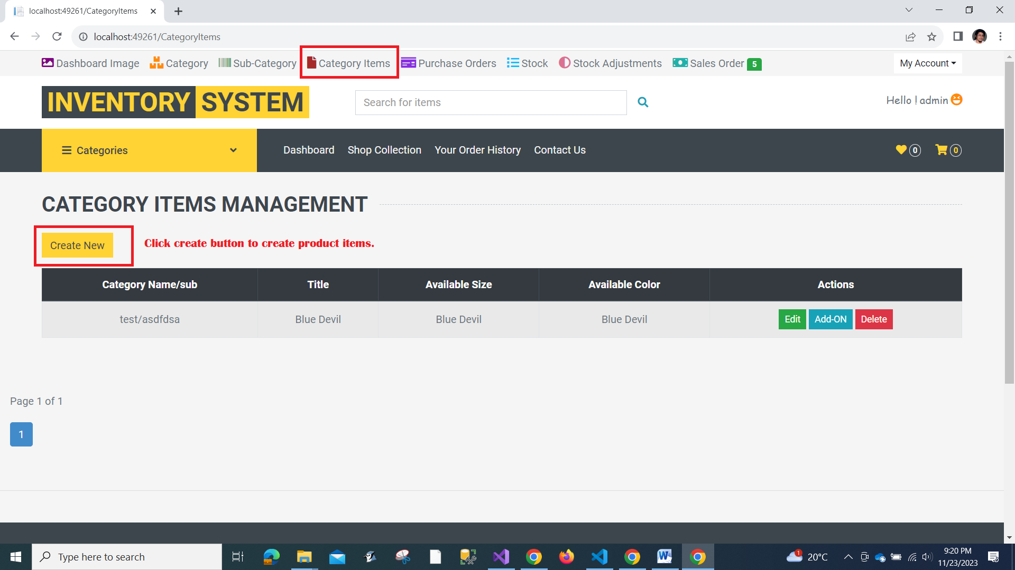1015x570 pixels.
Task: Open Stock list icon link
Action: (527, 63)
